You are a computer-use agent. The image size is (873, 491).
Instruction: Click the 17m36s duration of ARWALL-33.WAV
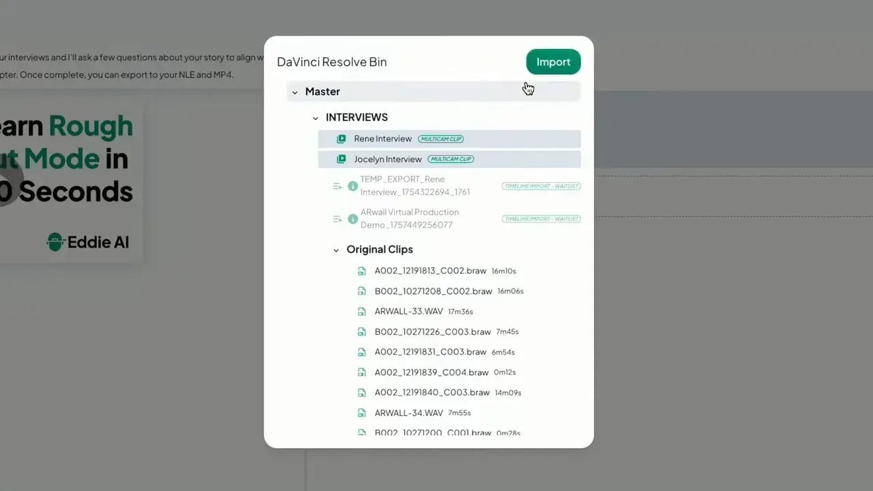tap(460, 312)
